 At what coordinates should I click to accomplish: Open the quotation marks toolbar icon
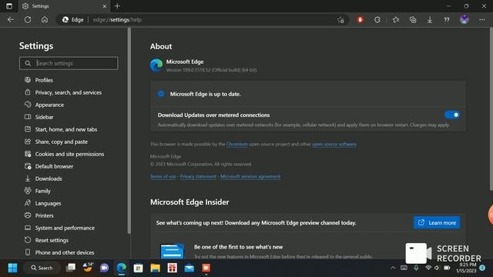click(447, 20)
